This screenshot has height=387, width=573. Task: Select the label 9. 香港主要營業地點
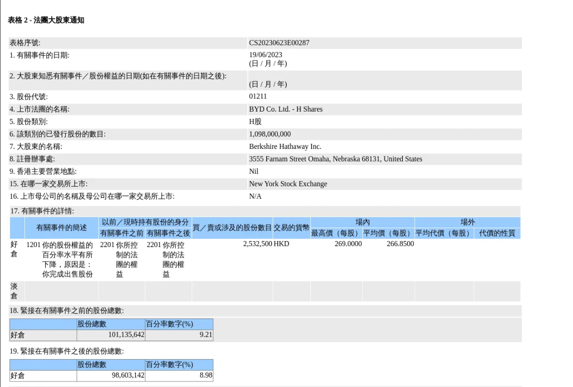point(43,171)
